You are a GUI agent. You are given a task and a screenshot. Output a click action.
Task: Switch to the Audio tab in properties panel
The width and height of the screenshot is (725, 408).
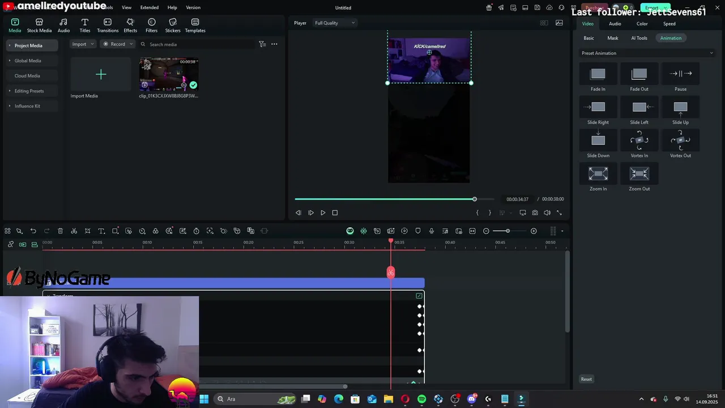click(x=615, y=24)
